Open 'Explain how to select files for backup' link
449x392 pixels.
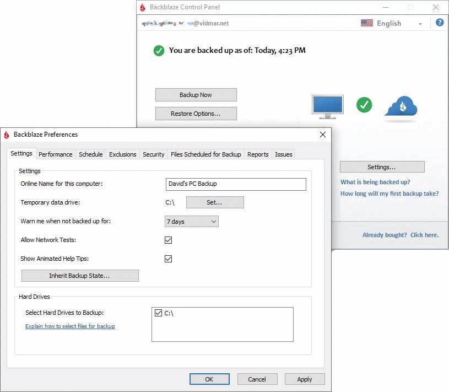tap(70, 326)
